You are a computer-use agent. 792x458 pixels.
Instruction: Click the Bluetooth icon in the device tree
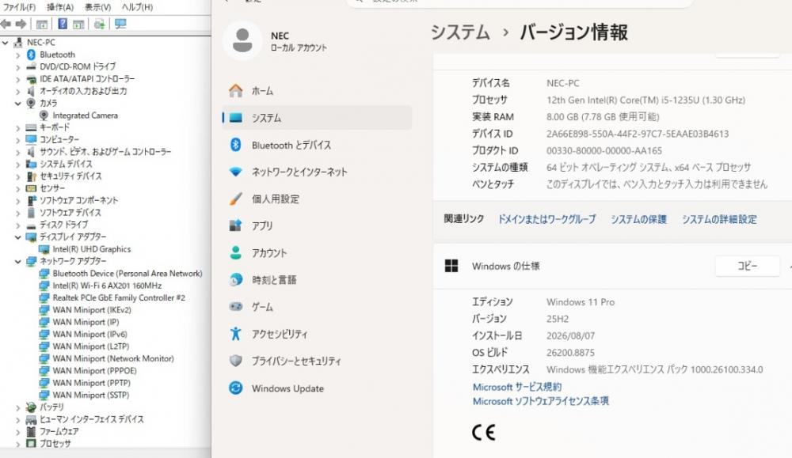31,55
